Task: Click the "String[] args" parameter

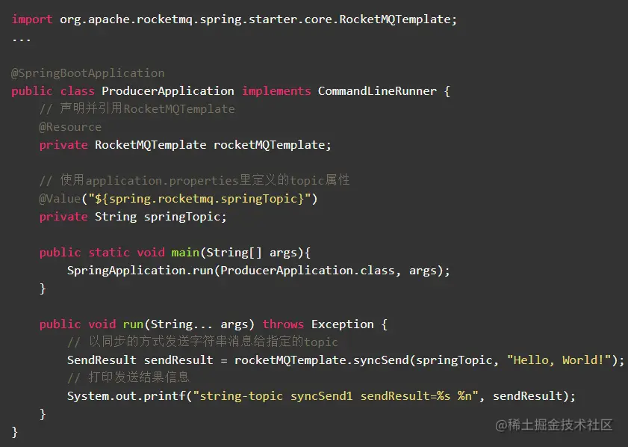Action: click(x=252, y=253)
